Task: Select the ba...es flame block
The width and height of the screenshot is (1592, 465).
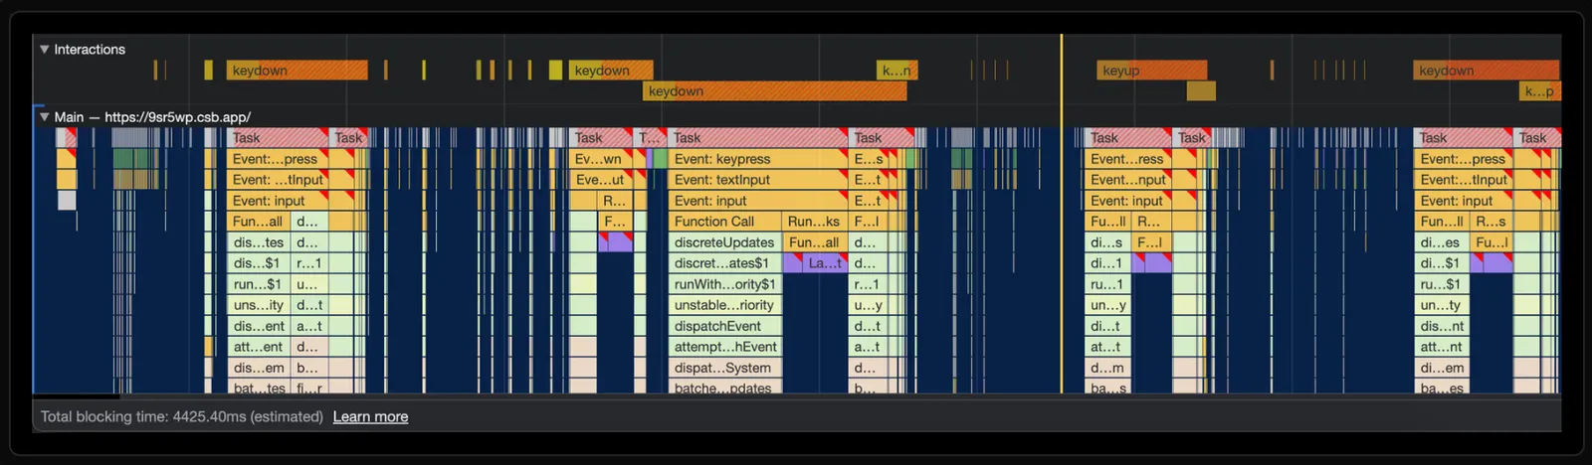Action: point(1442,388)
